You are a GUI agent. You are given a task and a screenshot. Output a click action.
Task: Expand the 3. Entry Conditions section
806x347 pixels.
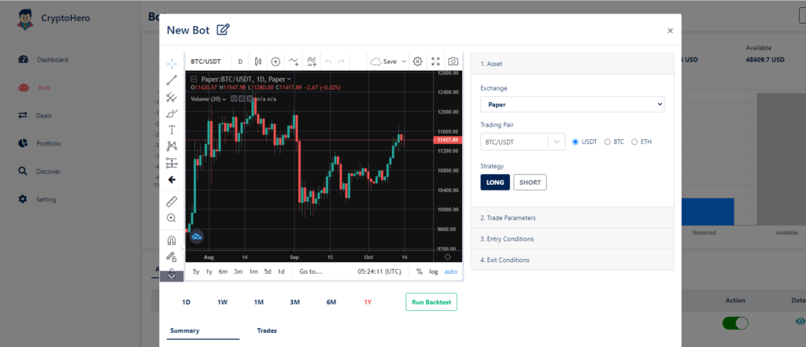coord(573,239)
